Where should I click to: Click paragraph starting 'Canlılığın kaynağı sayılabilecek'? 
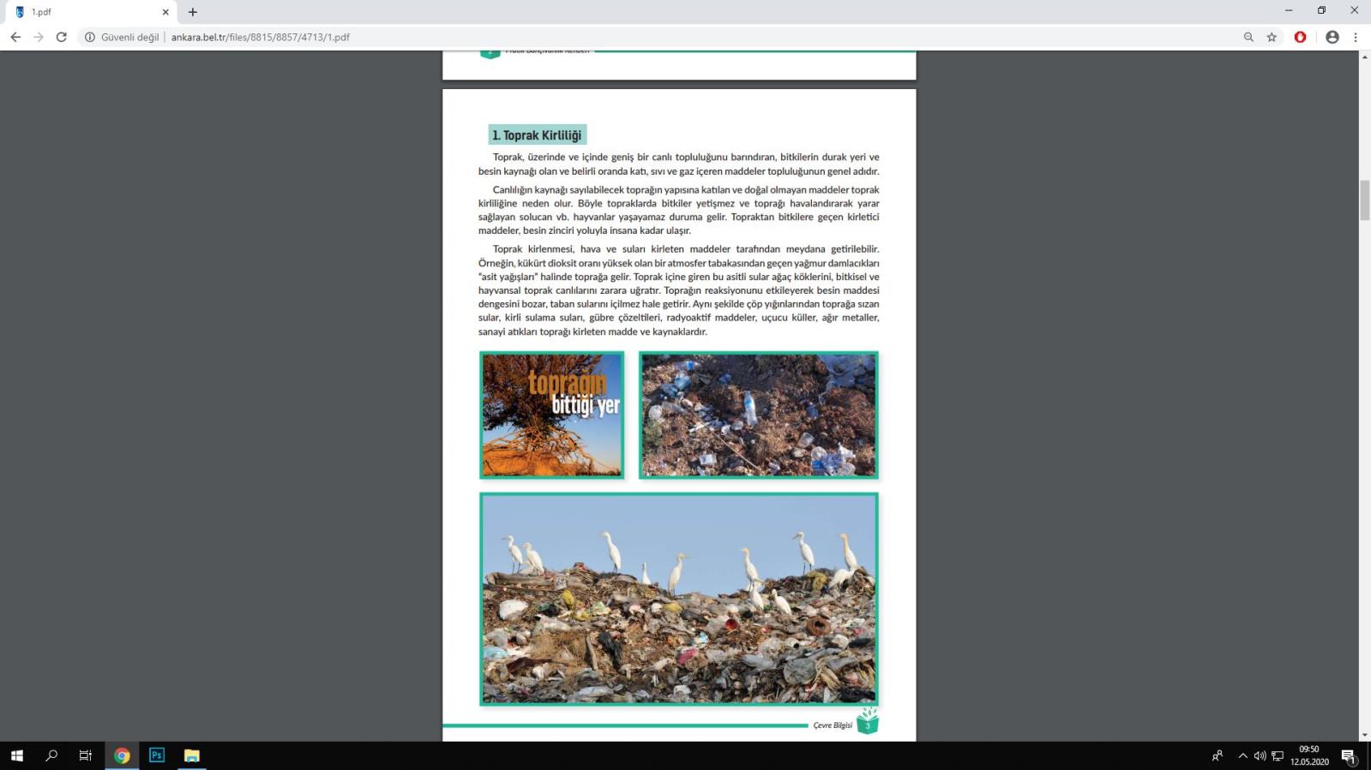coord(678,210)
